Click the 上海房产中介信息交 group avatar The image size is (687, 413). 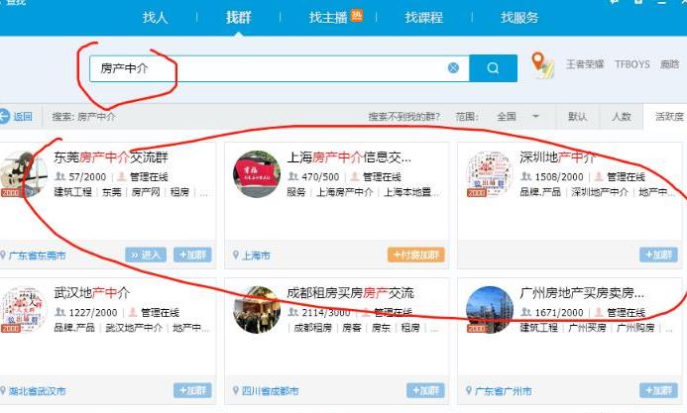pos(257,174)
